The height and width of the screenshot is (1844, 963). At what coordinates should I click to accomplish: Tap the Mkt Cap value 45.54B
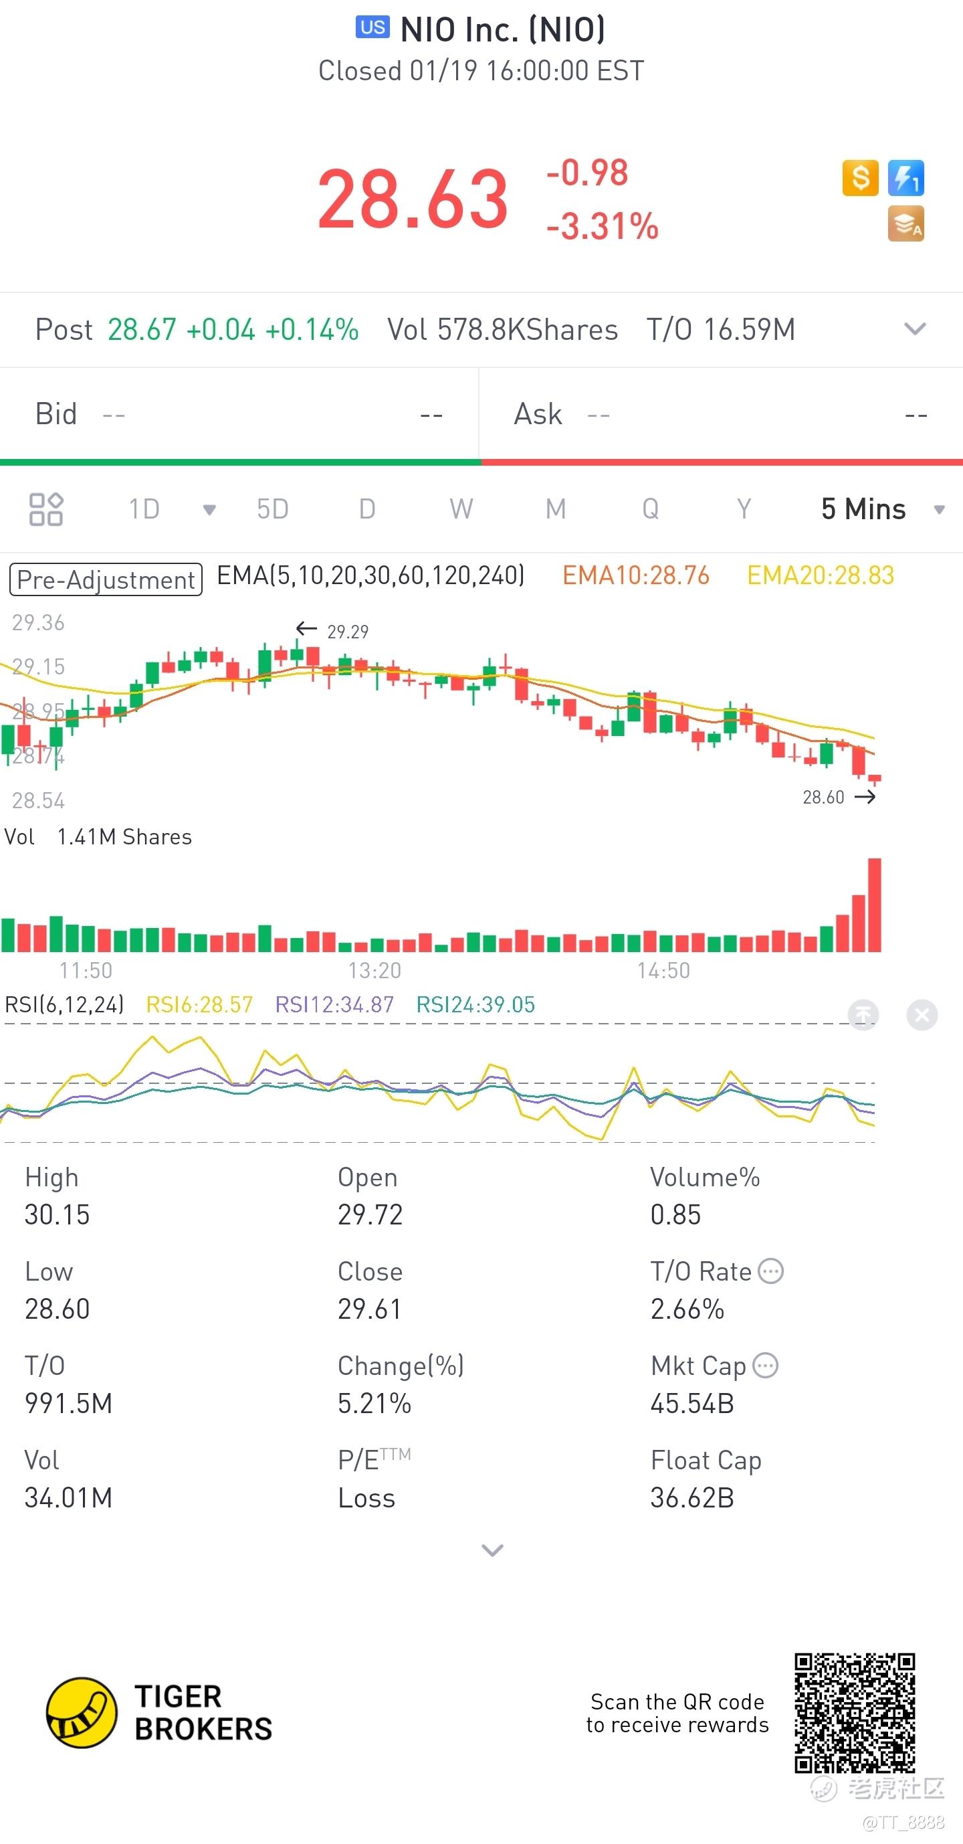tap(692, 1404)
